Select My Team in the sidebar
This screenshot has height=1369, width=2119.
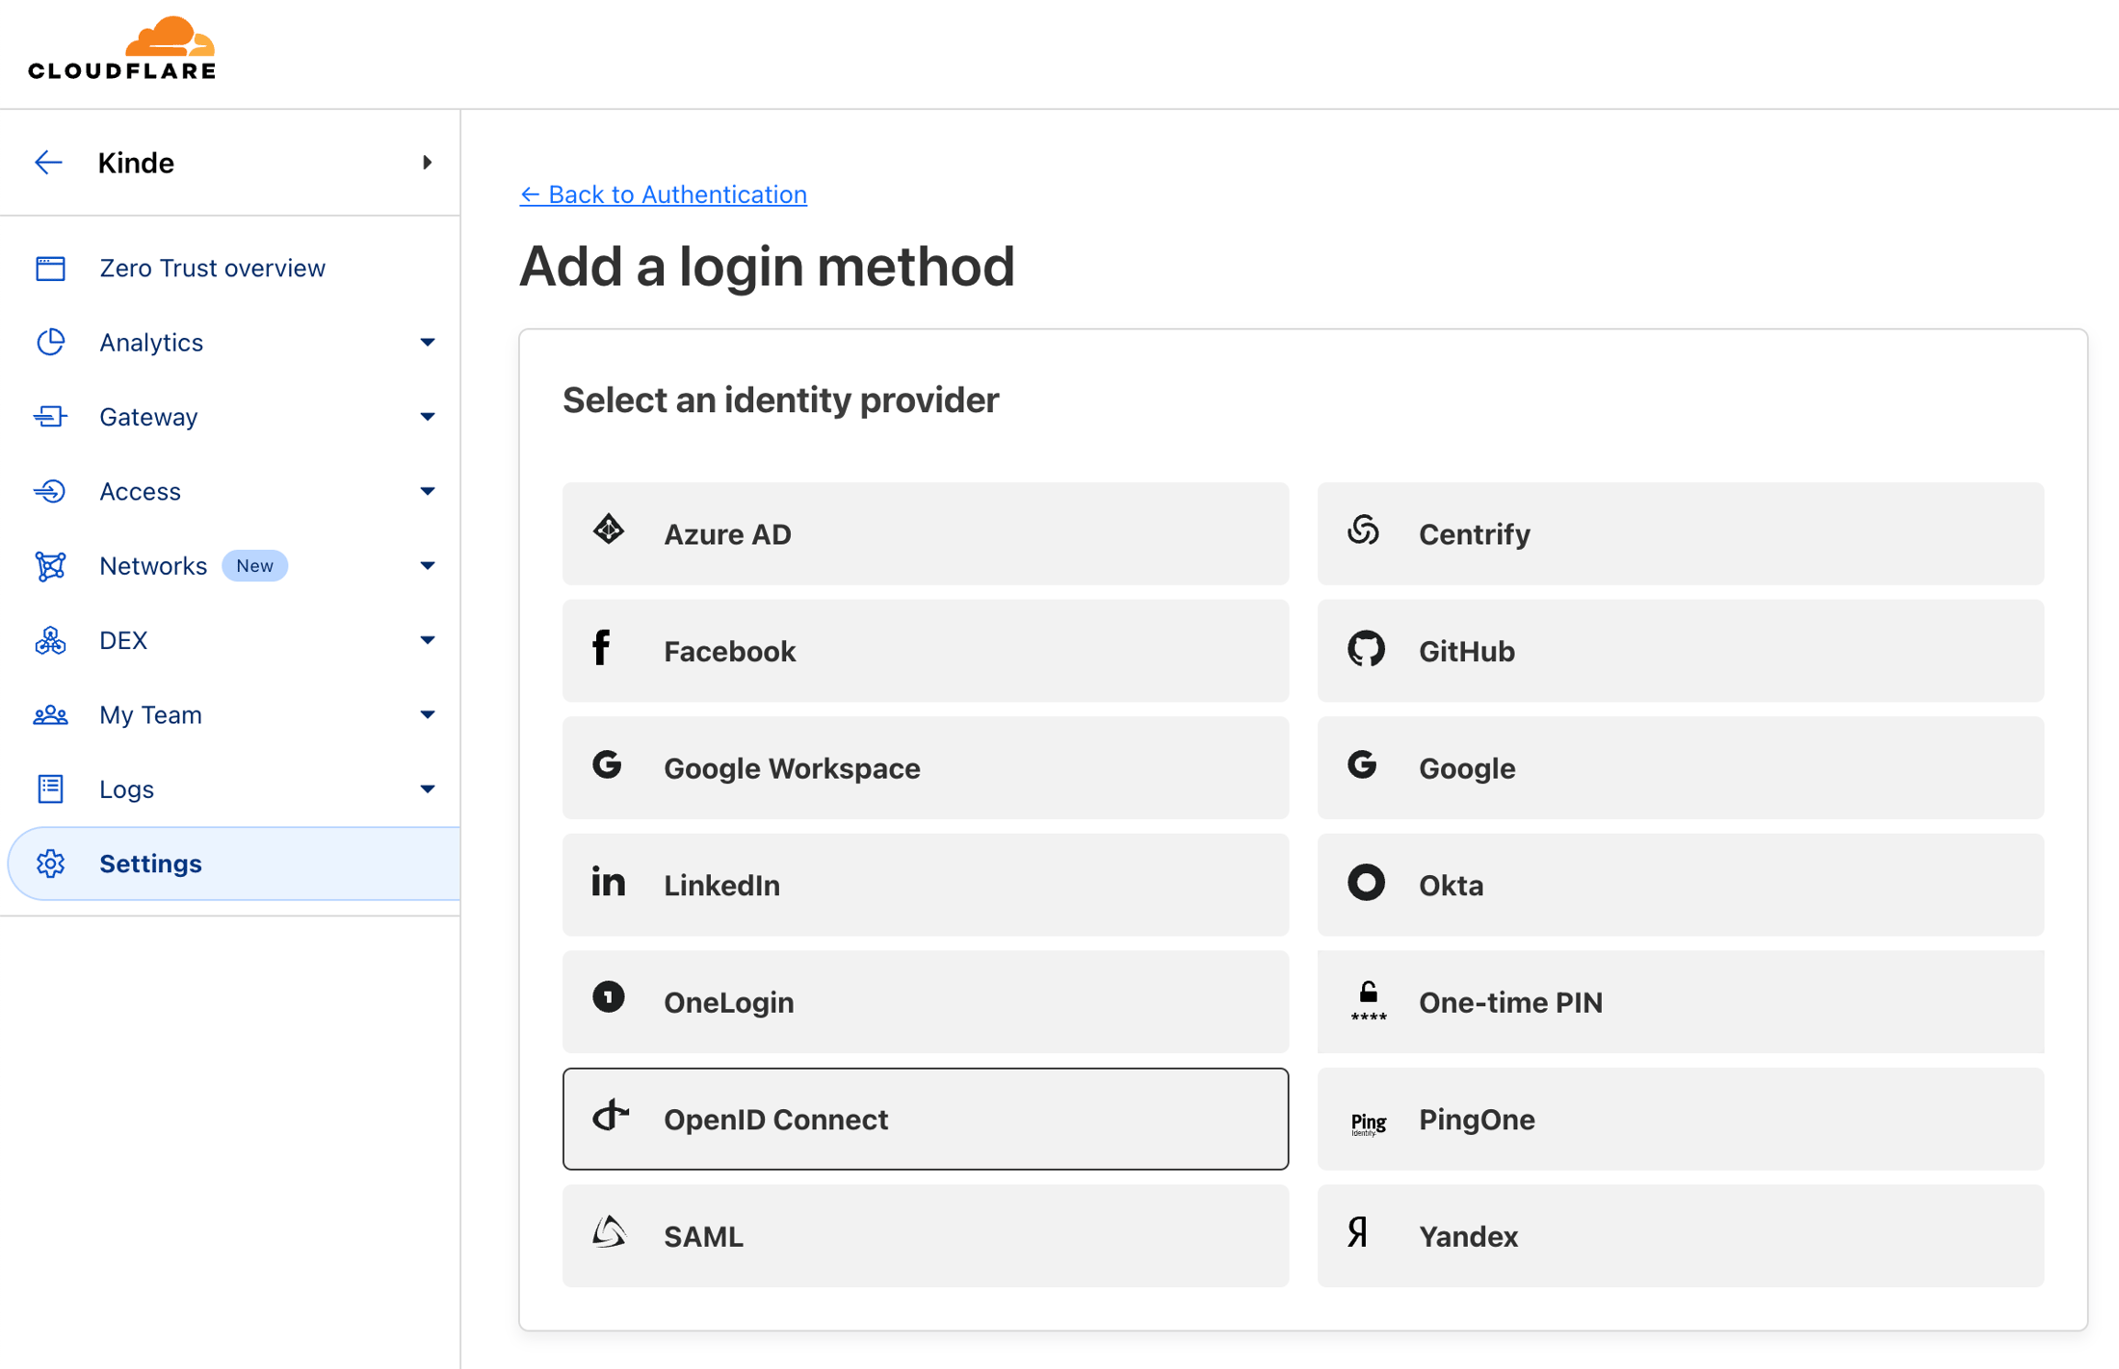click(x=150, y=715)
